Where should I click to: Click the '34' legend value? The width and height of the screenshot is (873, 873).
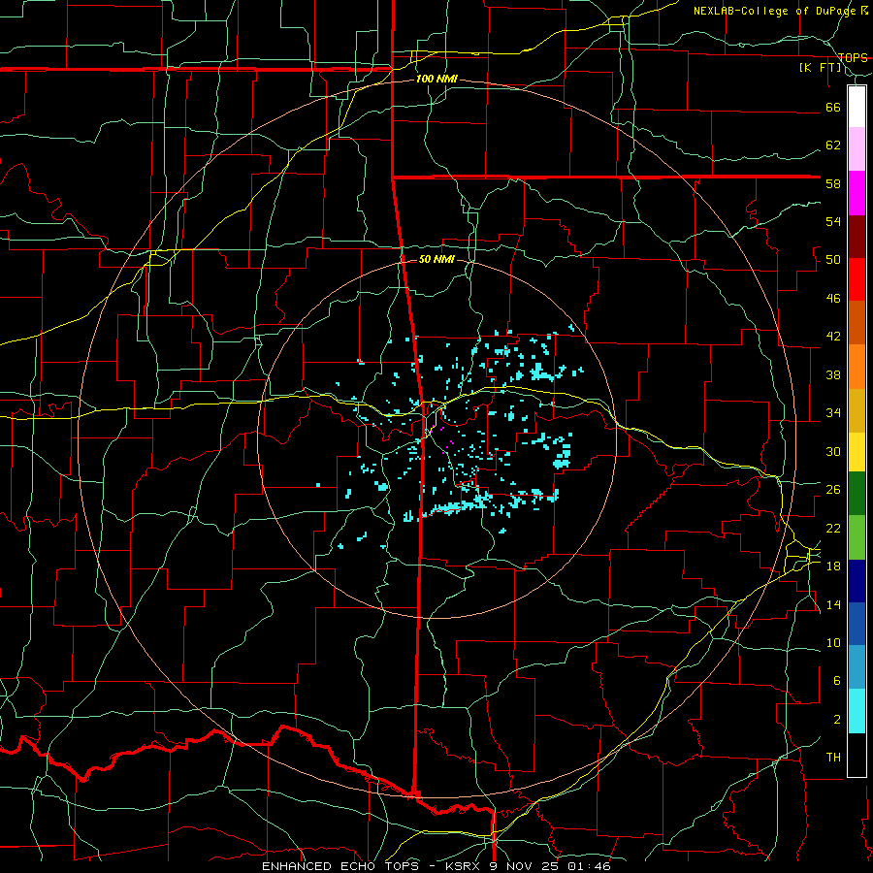click(833, 413)
